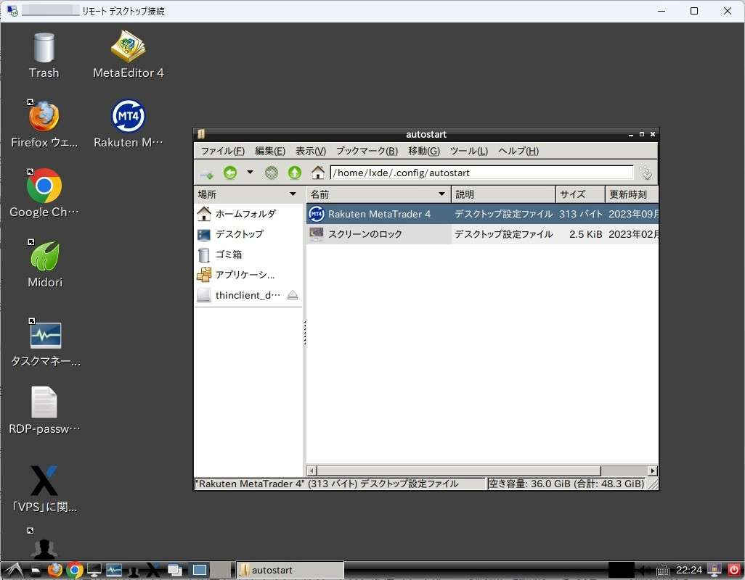Image resolution: width=745 pixels, height=580 pixels.
Task: Go back with the green back arrow
Action: 230,173
